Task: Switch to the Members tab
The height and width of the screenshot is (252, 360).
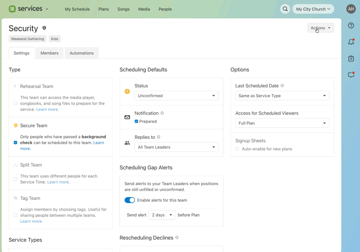Action: 49,53
